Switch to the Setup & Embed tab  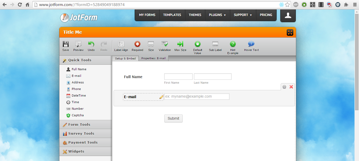click(125, 58)
